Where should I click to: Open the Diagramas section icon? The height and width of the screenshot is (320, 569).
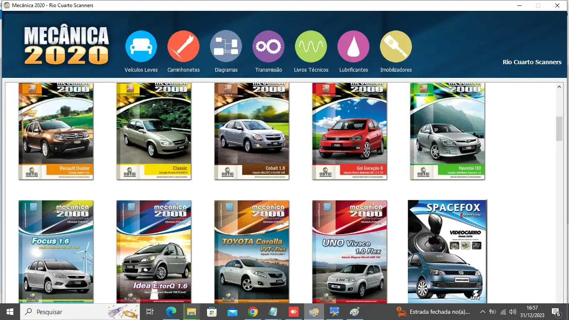tap(226, 47)
